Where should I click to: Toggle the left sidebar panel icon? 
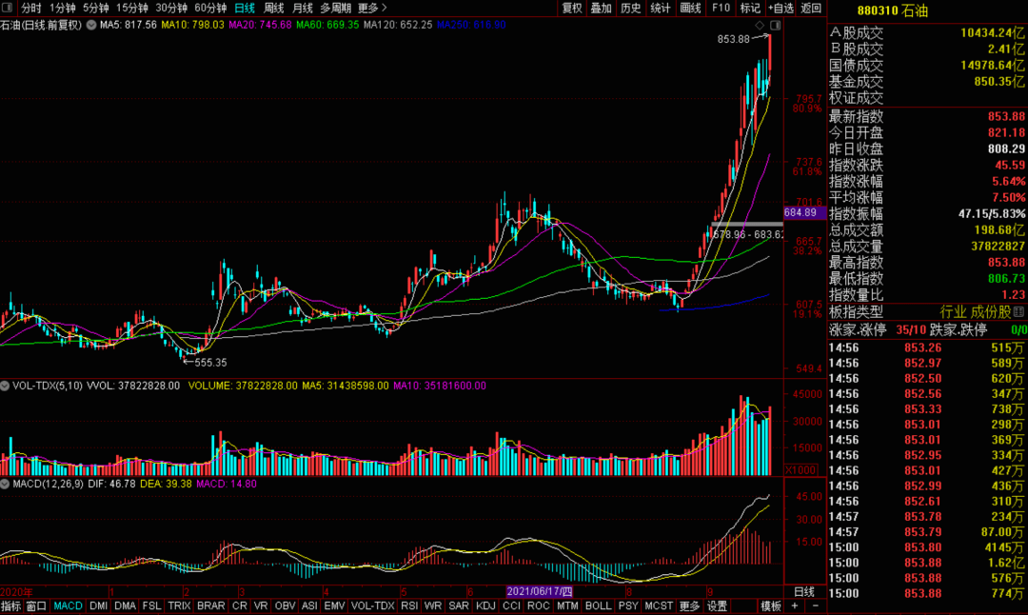point(8,8)
